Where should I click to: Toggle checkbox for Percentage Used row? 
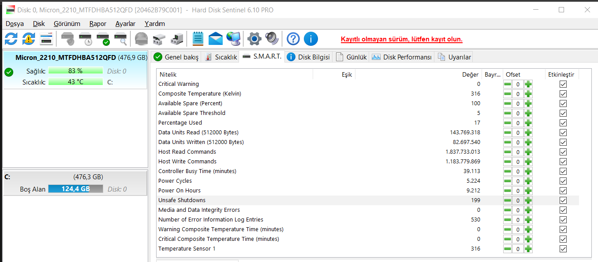563,123
